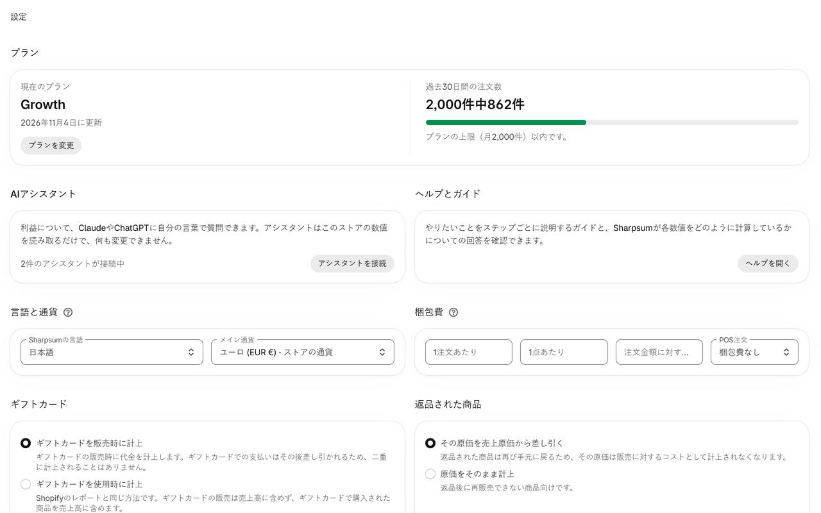Click the help icon beside 梱包費
This screenshot has height=513, width=821.
pos(453,312)
